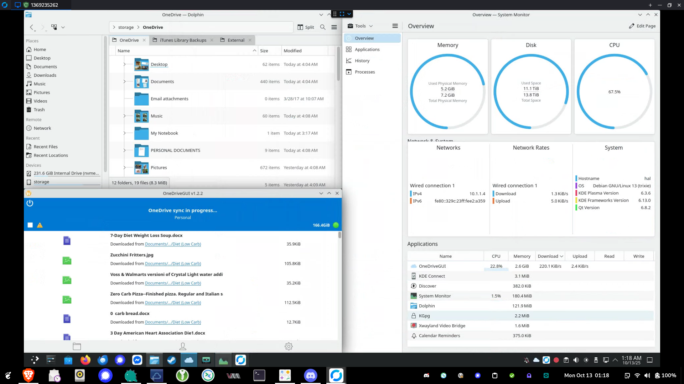The height and width of the screenshot is (384, 684).
Task: Open the OneDriveGUI account profile icon
Action: pos(183,346)
